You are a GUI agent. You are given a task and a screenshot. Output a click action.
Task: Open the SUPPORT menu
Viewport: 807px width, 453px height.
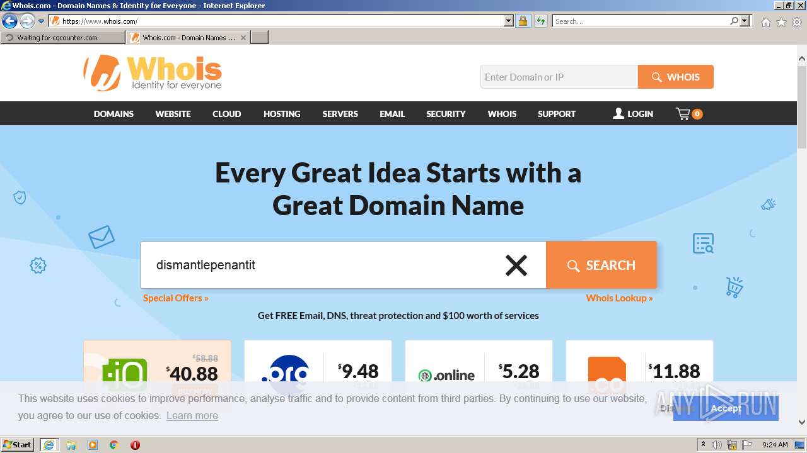tap(557, 114)
